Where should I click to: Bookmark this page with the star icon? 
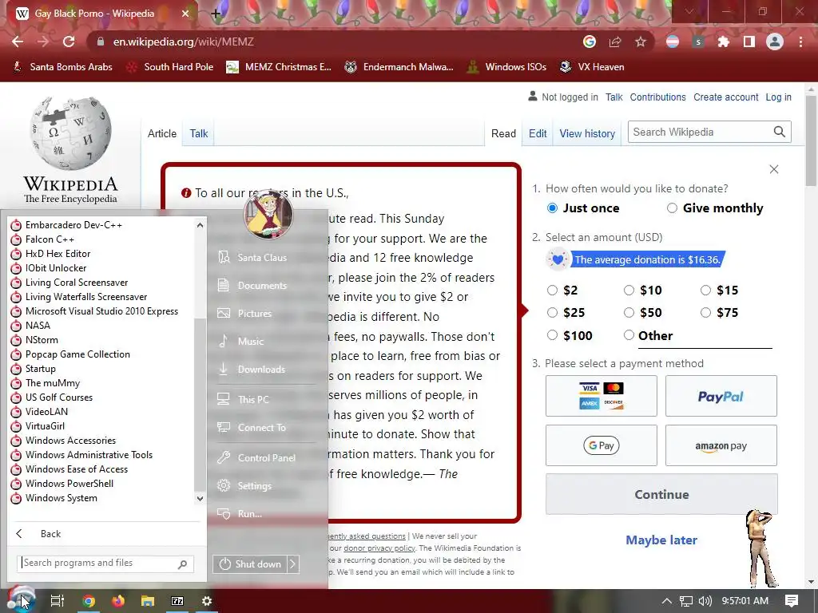click(x=641, y=42)
